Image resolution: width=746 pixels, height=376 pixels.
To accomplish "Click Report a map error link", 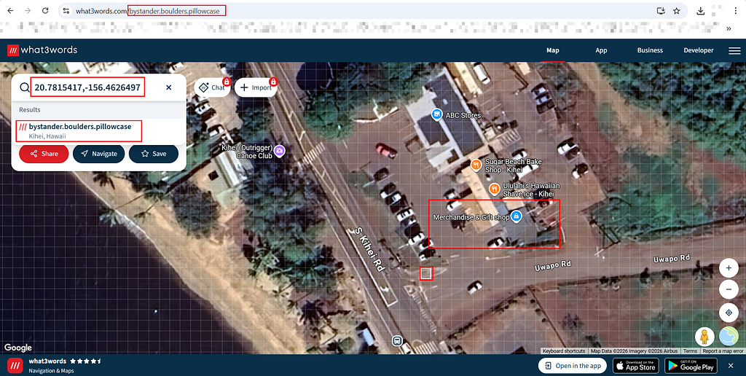I will point(723,350).
